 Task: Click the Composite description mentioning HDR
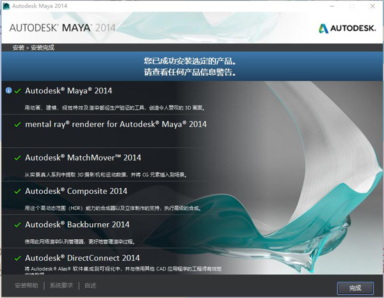[113, 208]
